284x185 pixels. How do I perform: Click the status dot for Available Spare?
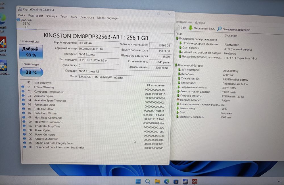coord(23,95)
